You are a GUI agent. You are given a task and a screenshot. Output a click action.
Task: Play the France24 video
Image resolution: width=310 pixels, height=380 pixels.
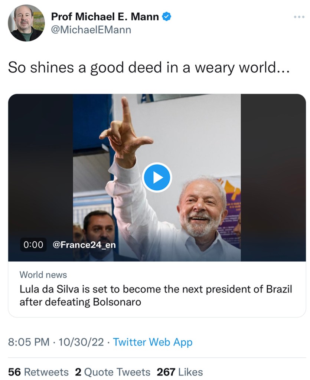157,177
